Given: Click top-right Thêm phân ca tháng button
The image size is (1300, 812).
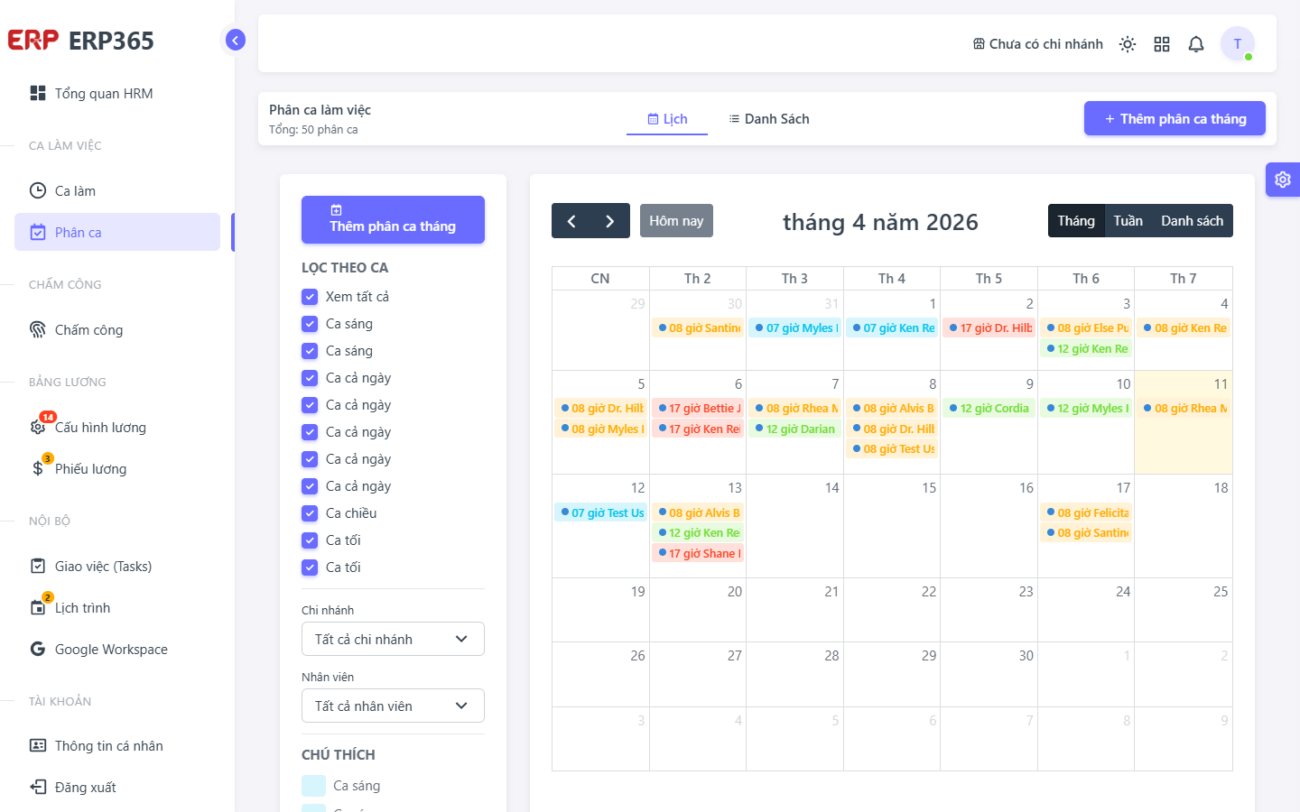Looking at the screenshot, I should 1175,118.
